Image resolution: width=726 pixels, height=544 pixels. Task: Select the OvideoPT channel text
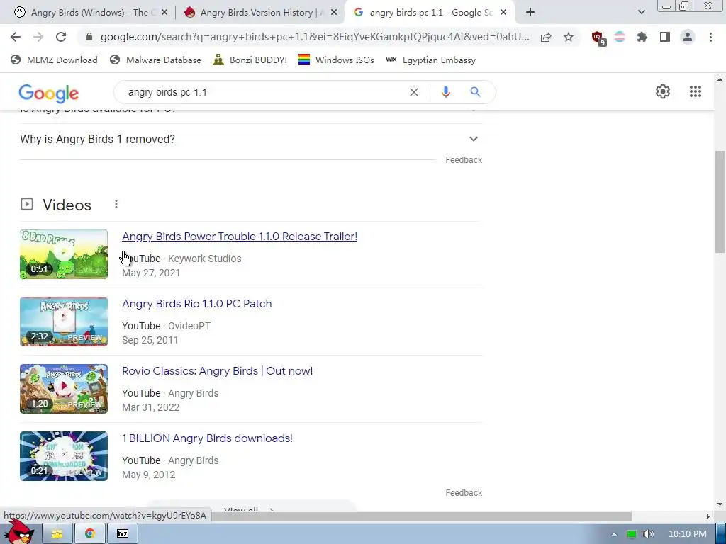coord(189,326)
